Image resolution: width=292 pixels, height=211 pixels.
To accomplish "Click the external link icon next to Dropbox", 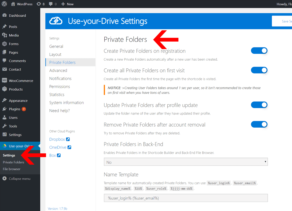I will click(68, 139).
